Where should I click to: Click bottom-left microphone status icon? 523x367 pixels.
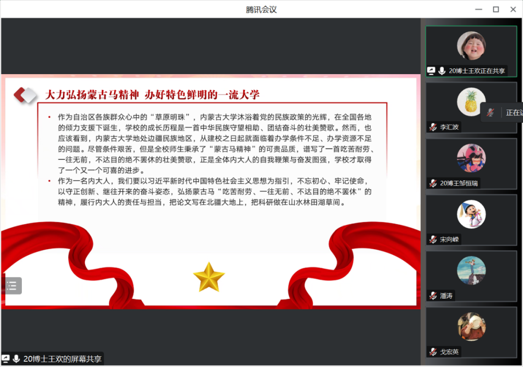pos(16,359)
